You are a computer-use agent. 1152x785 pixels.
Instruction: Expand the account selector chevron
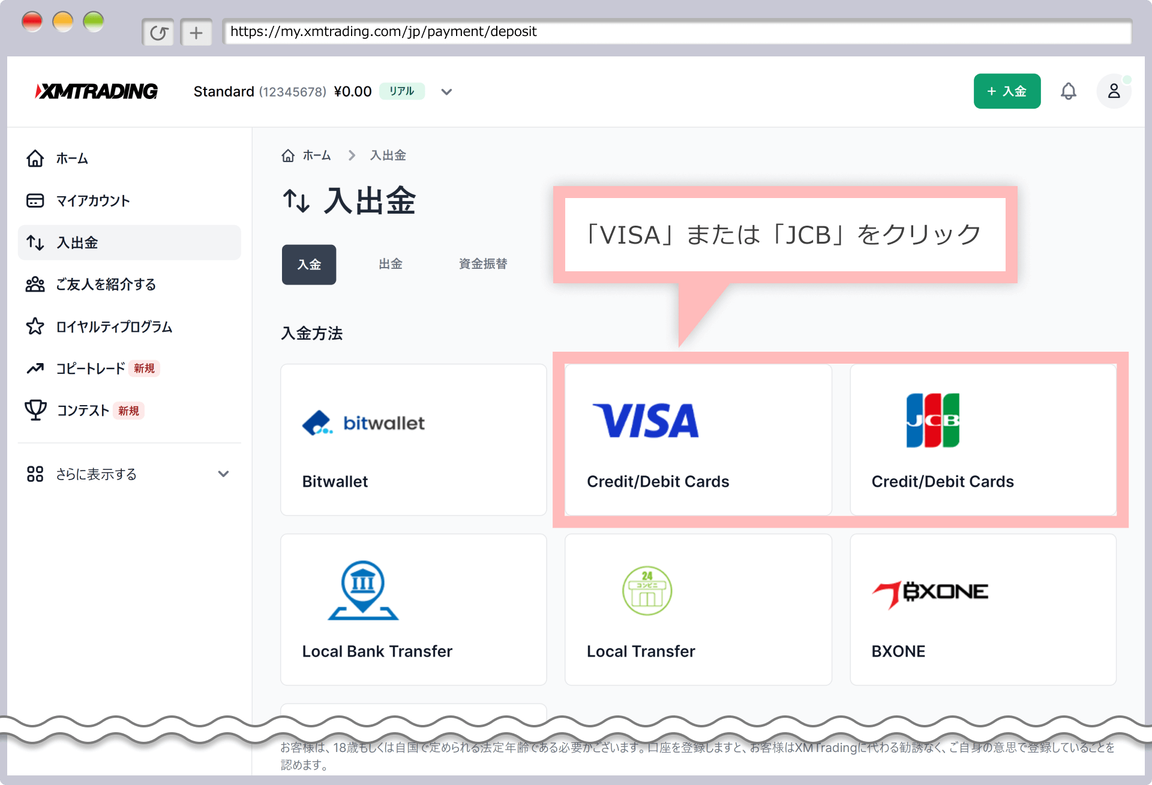(x=446, y=92)
